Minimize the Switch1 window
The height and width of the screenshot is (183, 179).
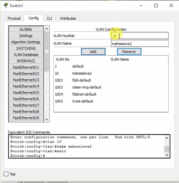click(141, 5)
